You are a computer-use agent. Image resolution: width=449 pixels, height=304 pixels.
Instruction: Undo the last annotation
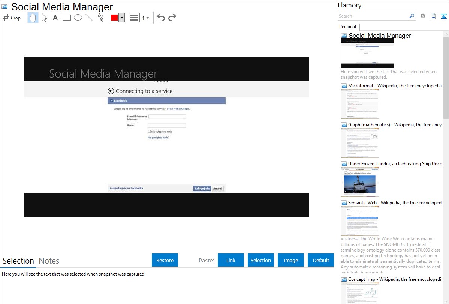coord(161,18)
